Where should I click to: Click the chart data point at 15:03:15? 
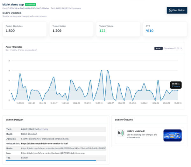(178, 90)
